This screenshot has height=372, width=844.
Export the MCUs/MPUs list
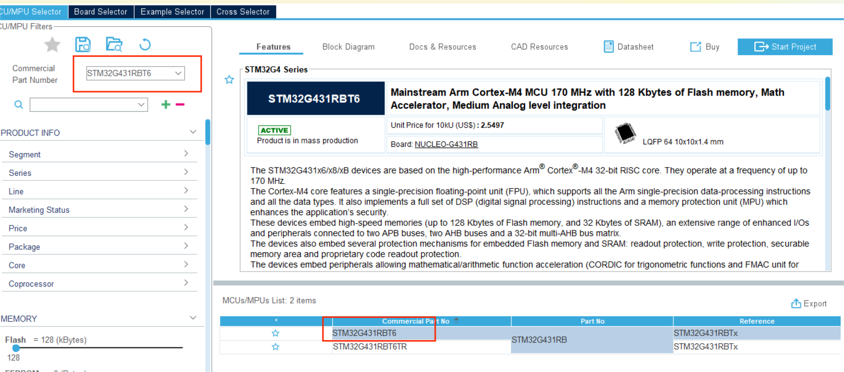[x=809, y=304]
